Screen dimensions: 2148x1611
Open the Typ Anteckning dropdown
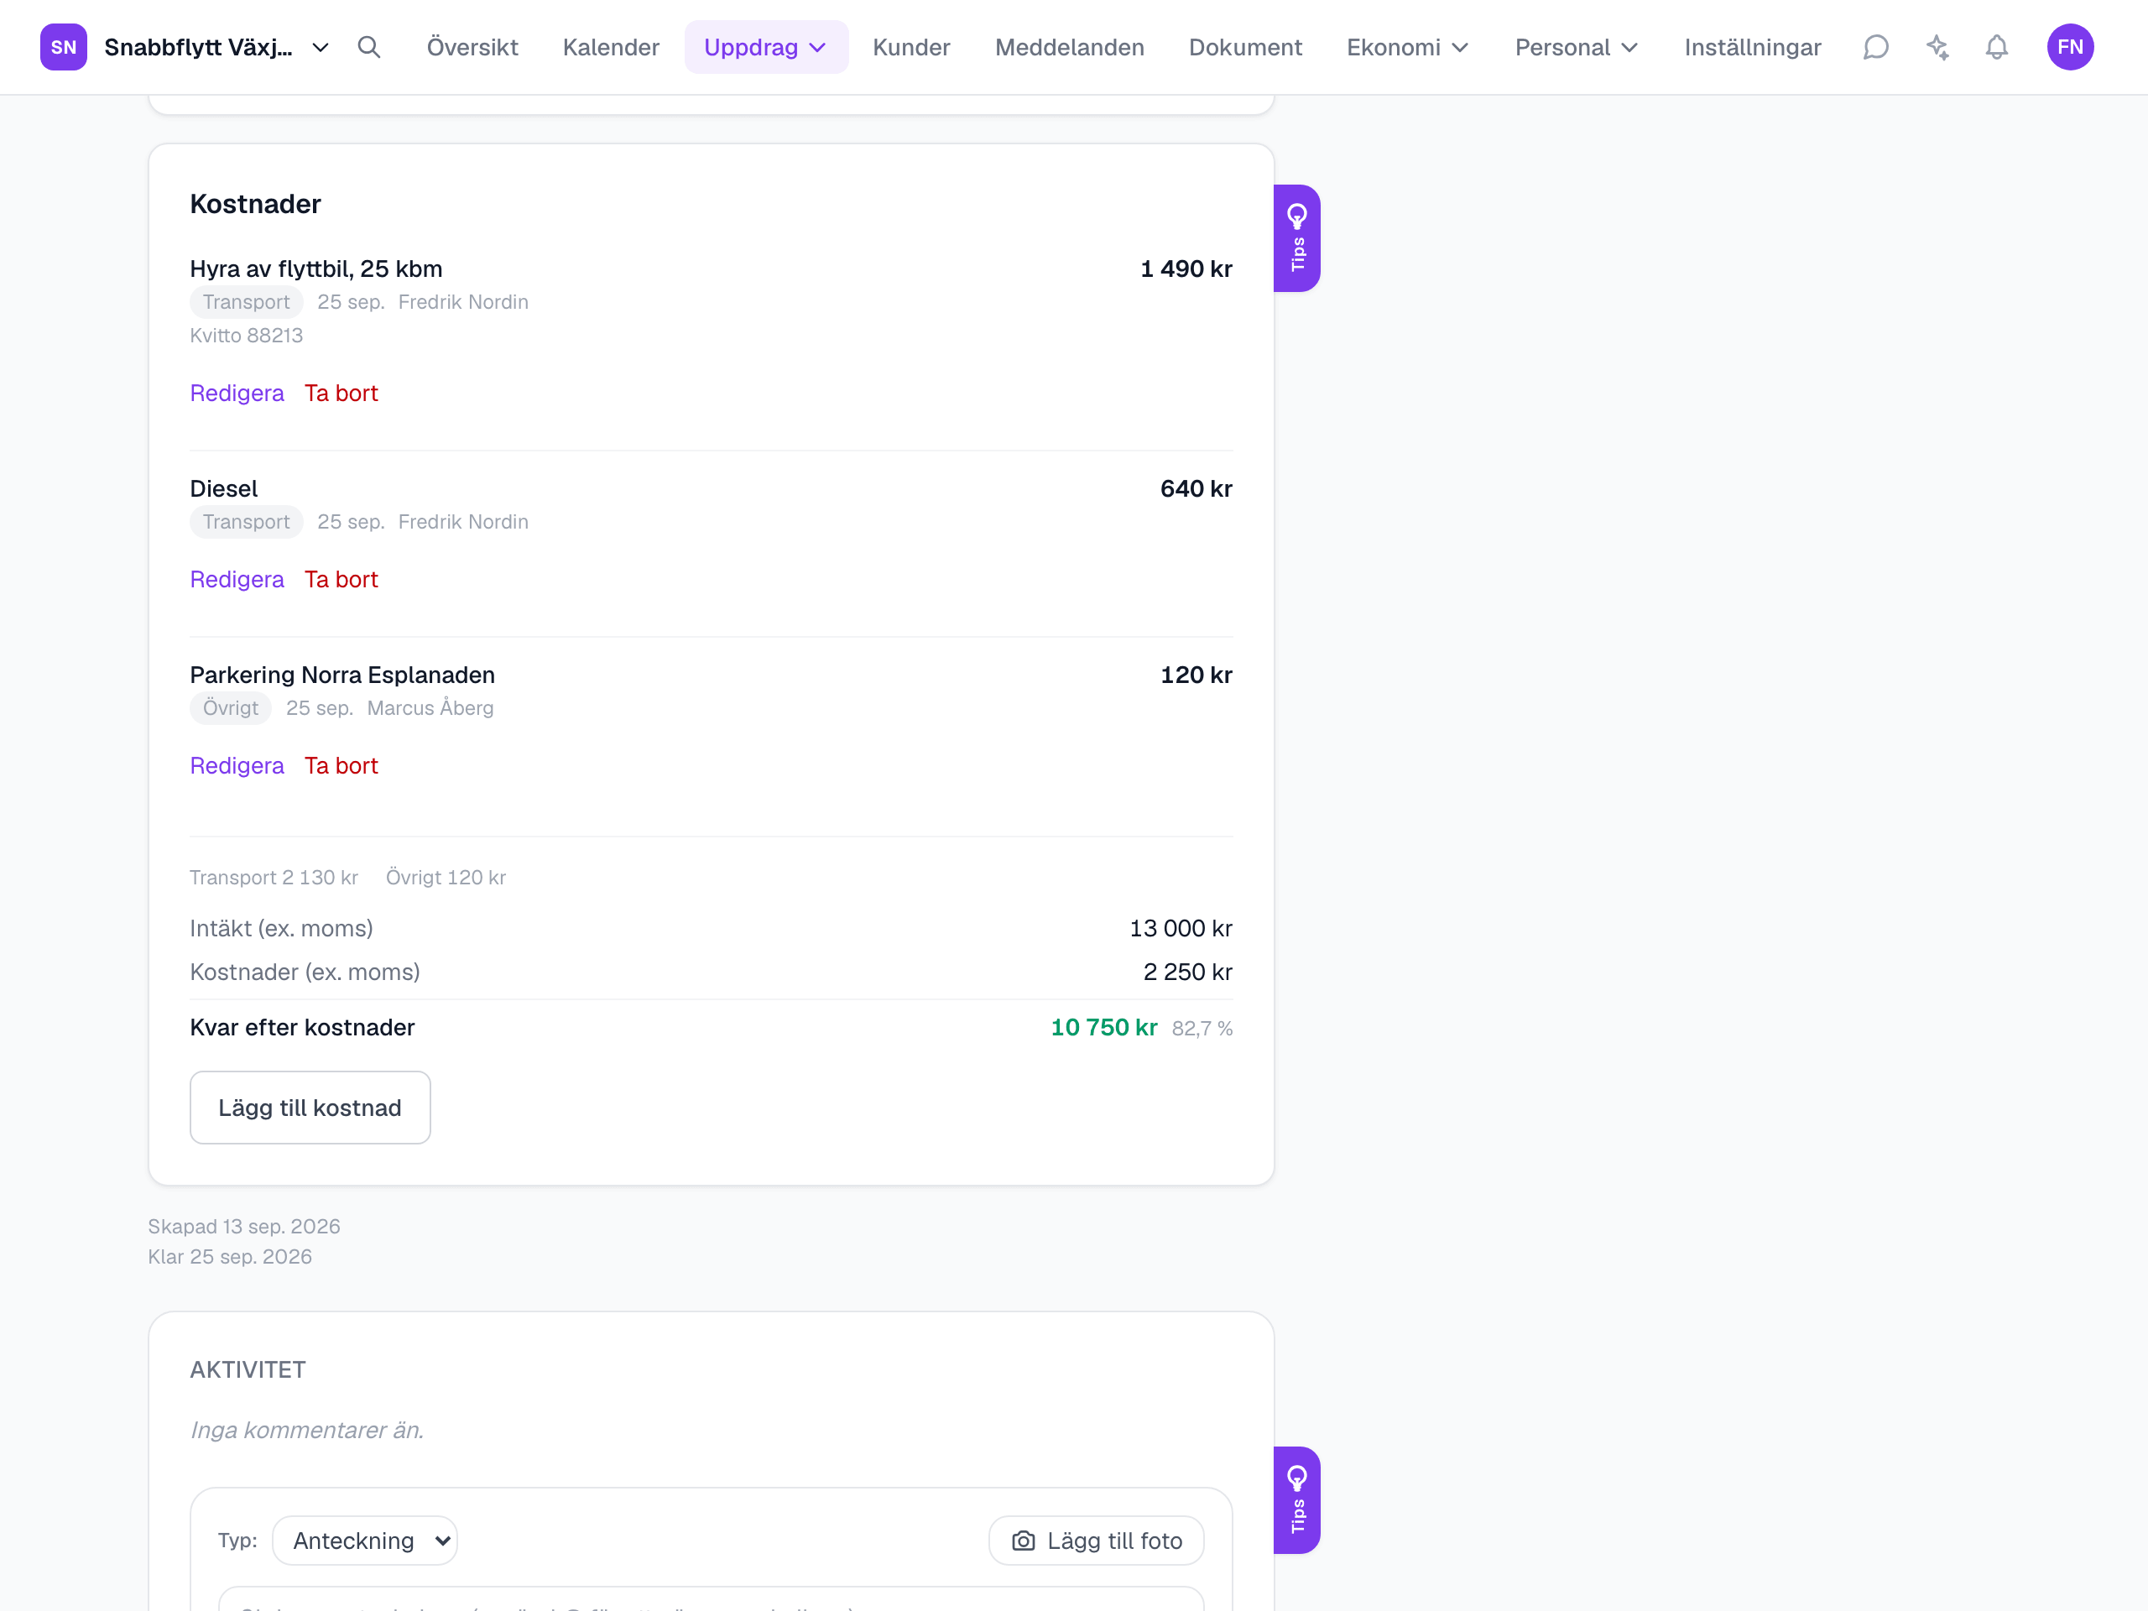pos(365,1541)
